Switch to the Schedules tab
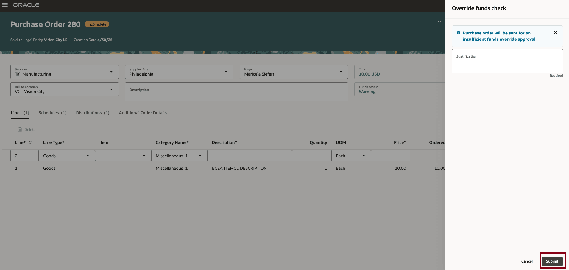The width and height of the screenshot is (569, 270). click(49, 113)
